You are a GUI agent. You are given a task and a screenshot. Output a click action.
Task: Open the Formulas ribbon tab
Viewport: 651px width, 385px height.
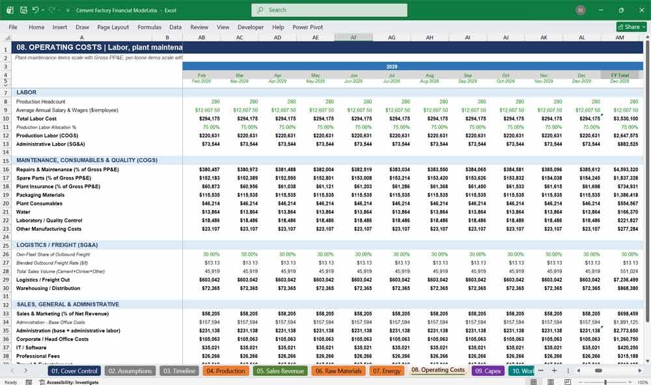pos(150,27)
